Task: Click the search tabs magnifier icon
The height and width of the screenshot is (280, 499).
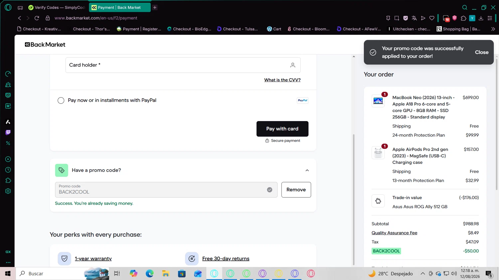Action: [x=465, y=7]
